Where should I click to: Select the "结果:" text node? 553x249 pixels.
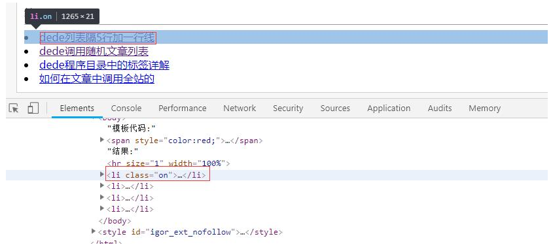point(123,152)
